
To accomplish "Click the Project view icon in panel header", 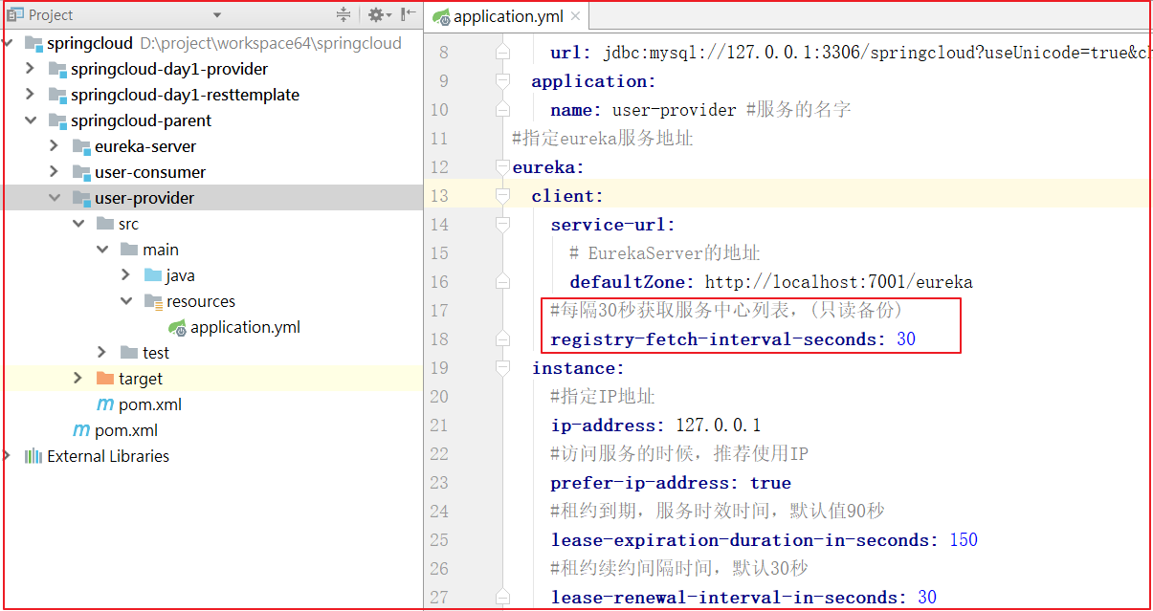I will pyautogui.click(x=15, y=14).
